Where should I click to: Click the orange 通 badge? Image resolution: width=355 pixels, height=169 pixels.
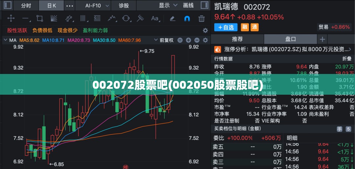click(254, 27)
